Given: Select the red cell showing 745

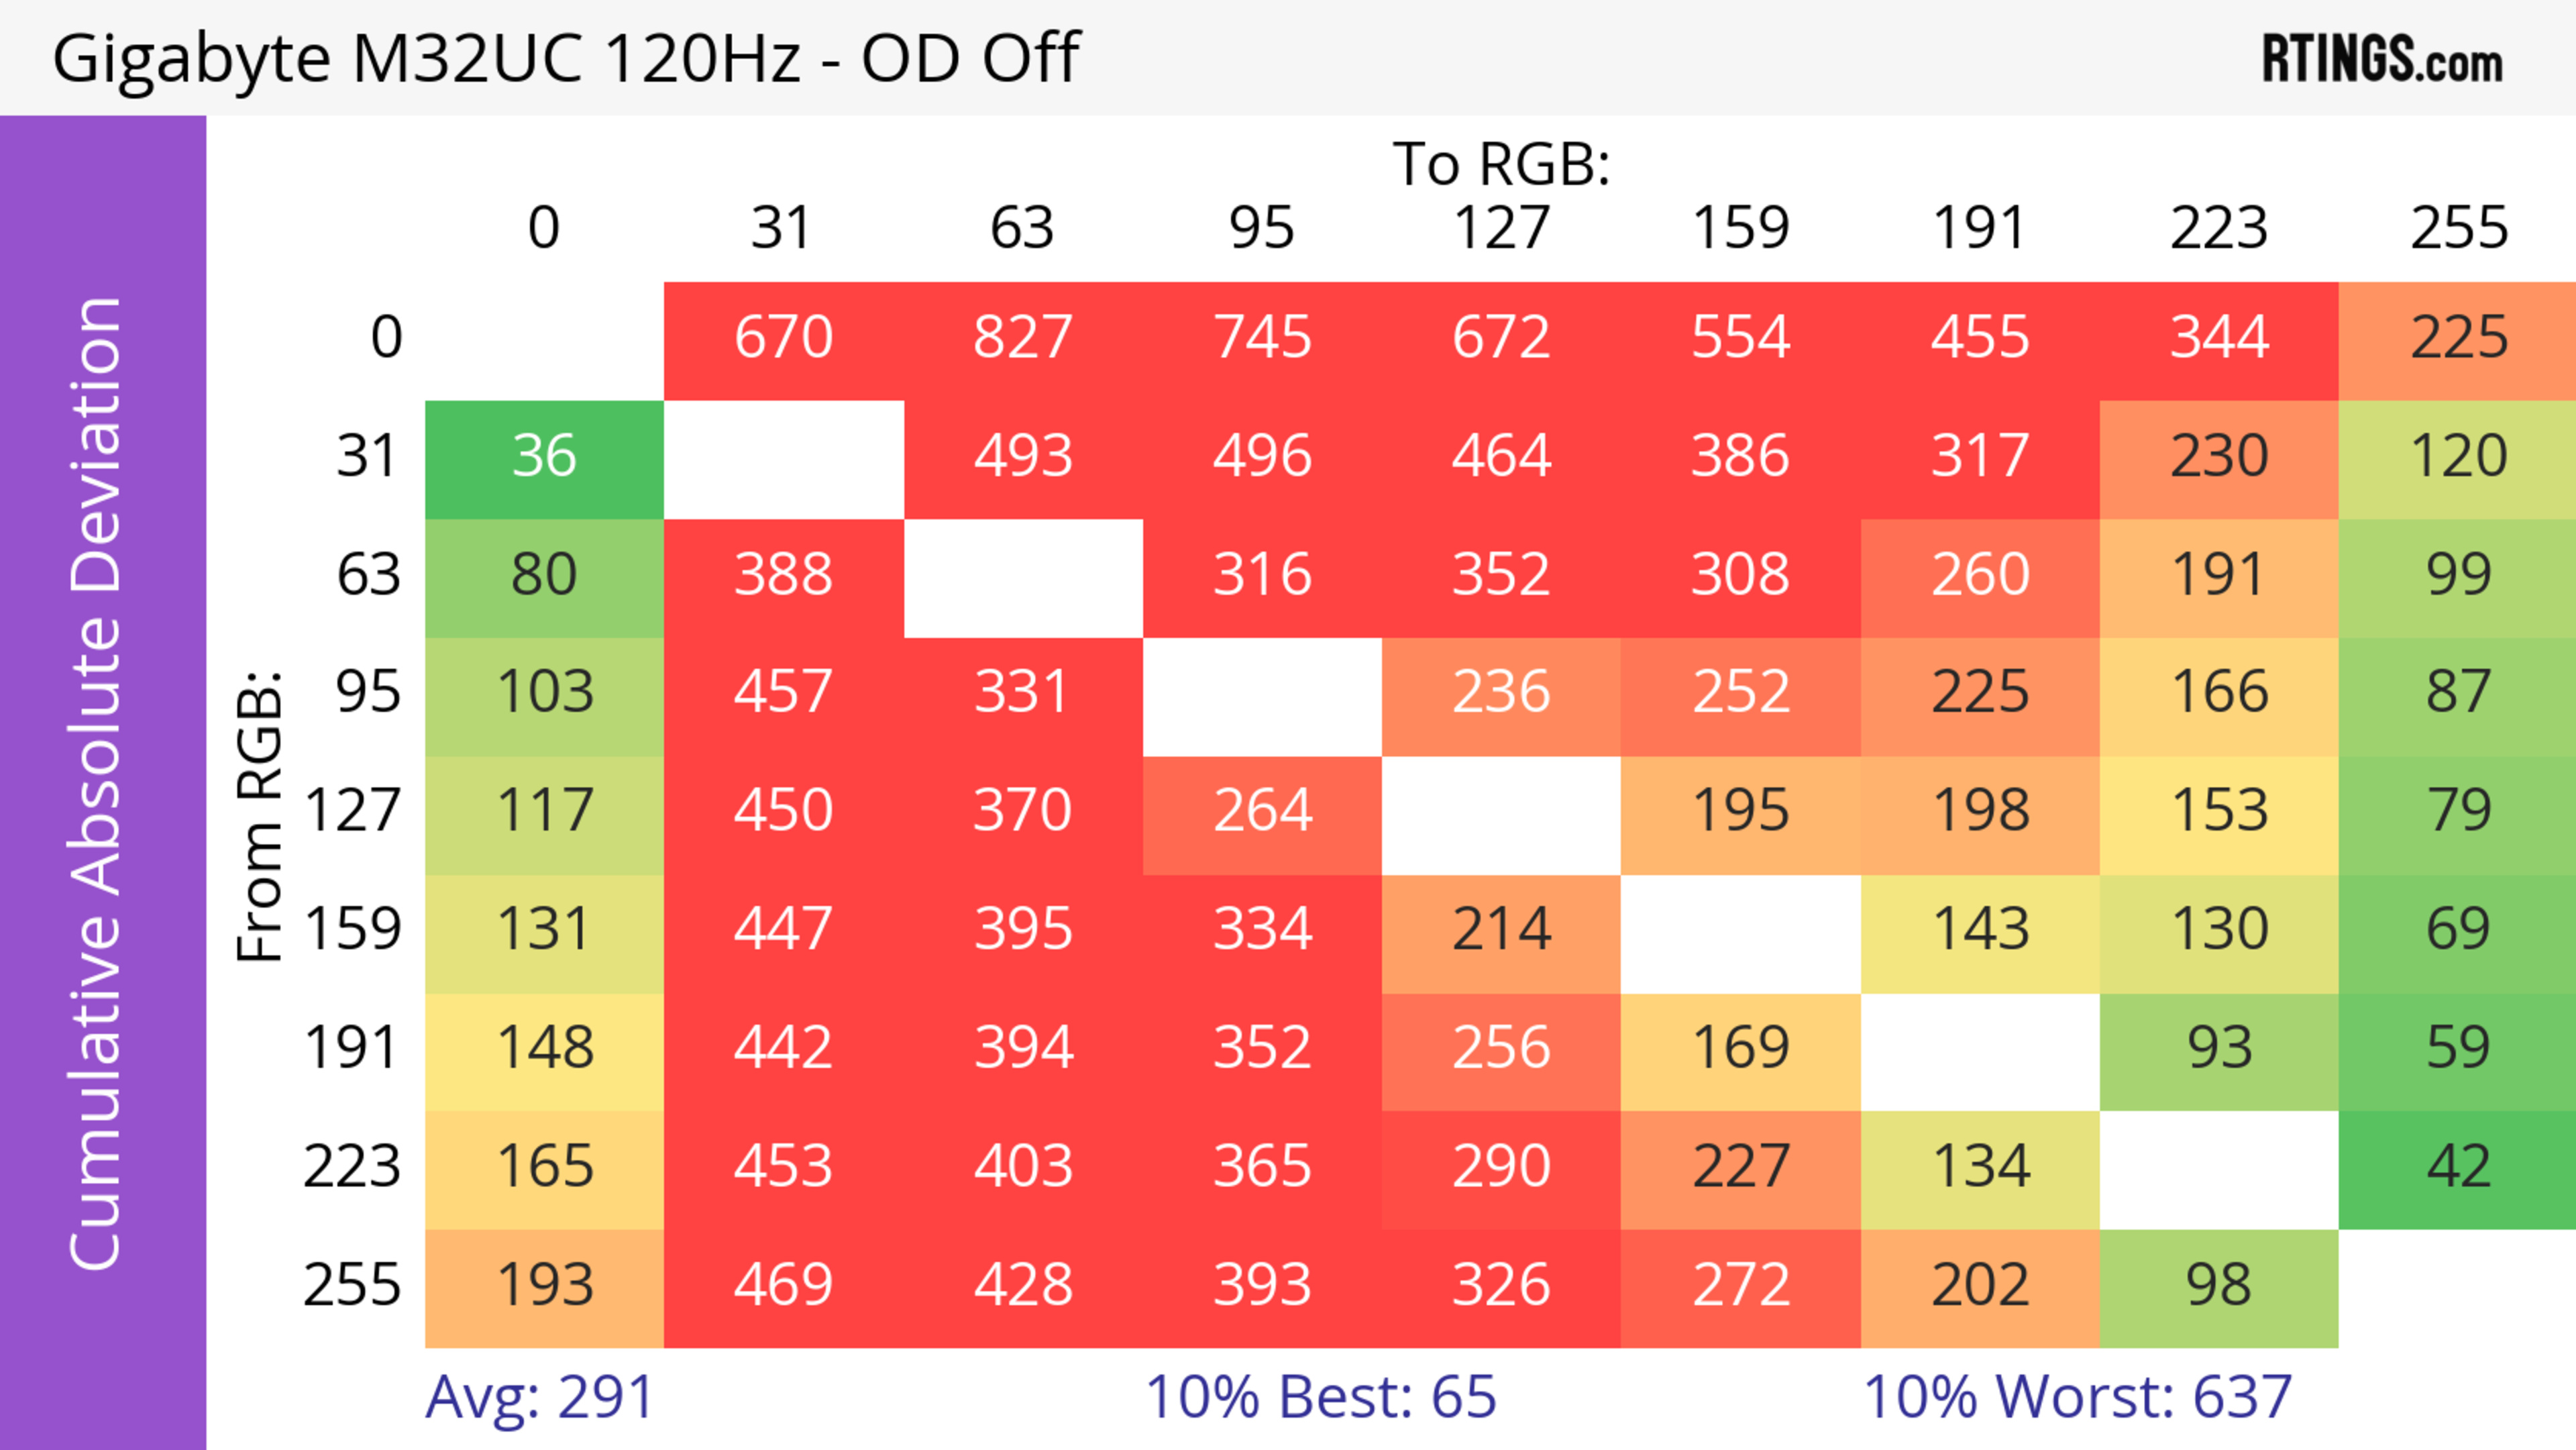Looking at the screenshot, I should click(1262, 338).
